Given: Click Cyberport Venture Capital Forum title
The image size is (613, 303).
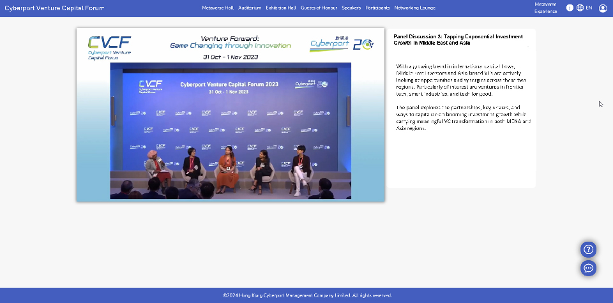Looking at the screenshot, I should pyautogui.click(x=54, y=8).
